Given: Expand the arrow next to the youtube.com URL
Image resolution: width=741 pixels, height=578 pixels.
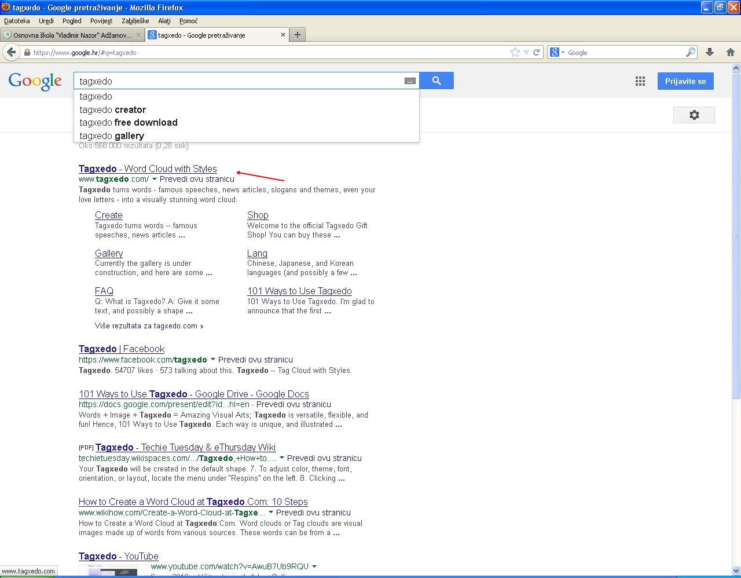Looking at the screenshot, I should tap(314, 566).
